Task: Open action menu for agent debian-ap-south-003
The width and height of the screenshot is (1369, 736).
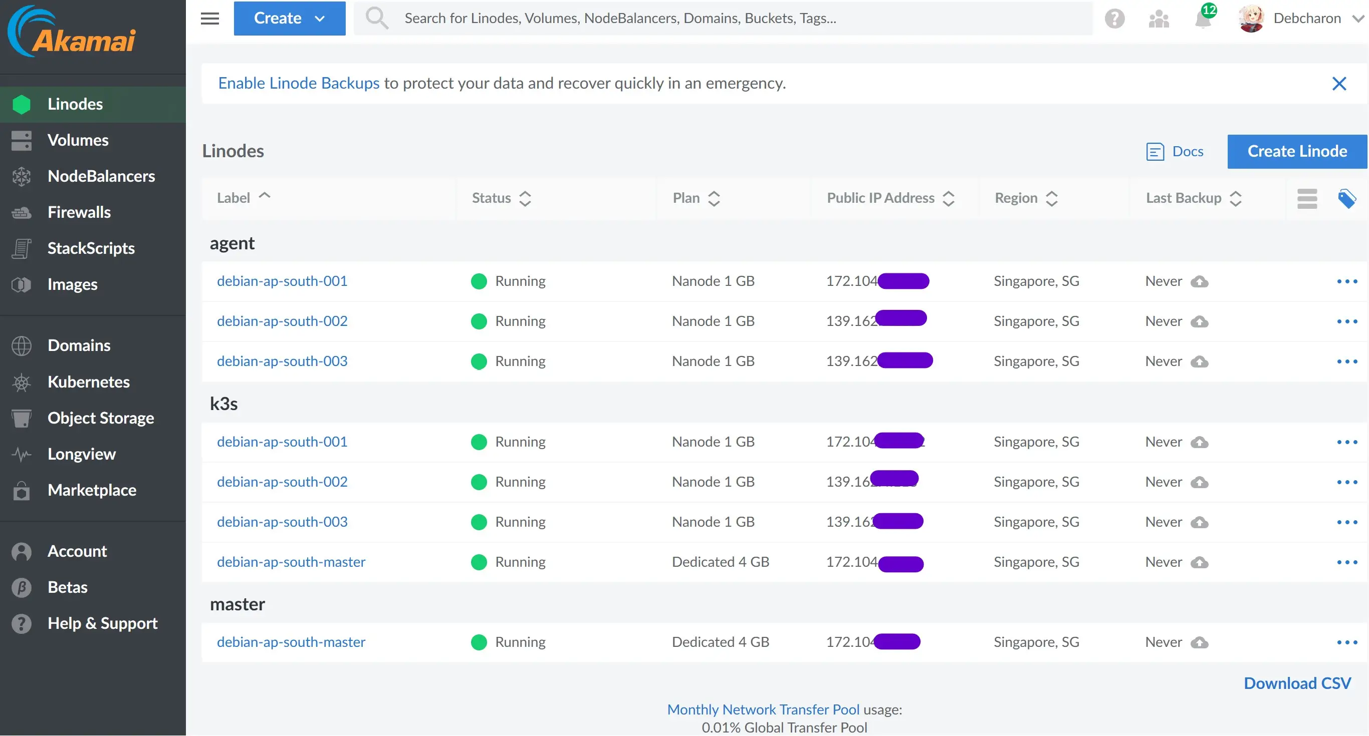Action: tap(1346, 361)
